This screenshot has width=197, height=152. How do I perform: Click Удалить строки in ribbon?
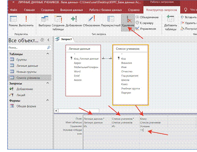189,23
